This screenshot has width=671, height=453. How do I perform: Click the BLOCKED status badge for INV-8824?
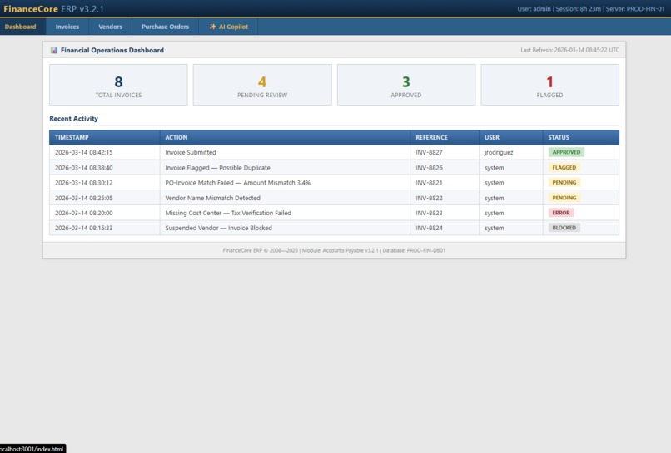click(x=564, y=228)
